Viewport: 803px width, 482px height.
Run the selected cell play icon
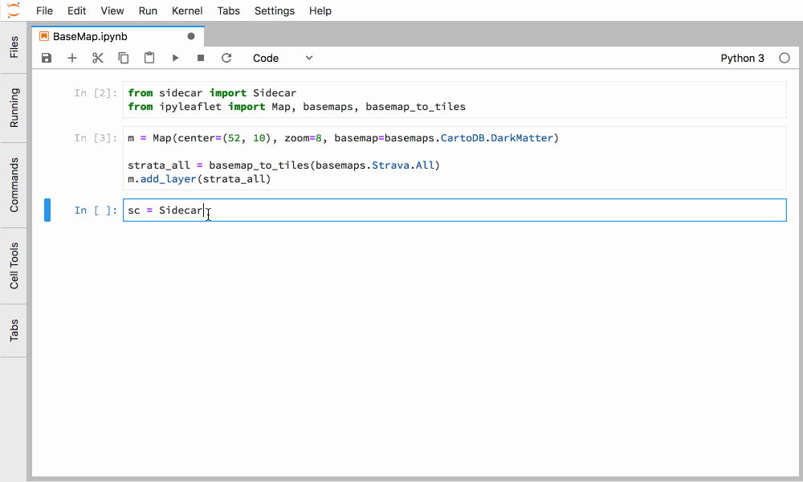175,58
